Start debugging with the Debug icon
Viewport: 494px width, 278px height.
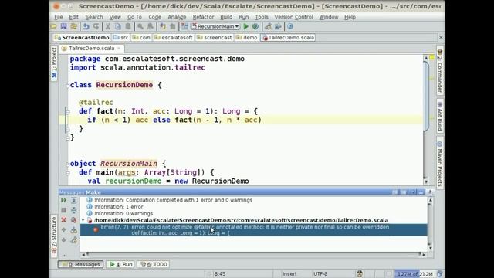255,26
